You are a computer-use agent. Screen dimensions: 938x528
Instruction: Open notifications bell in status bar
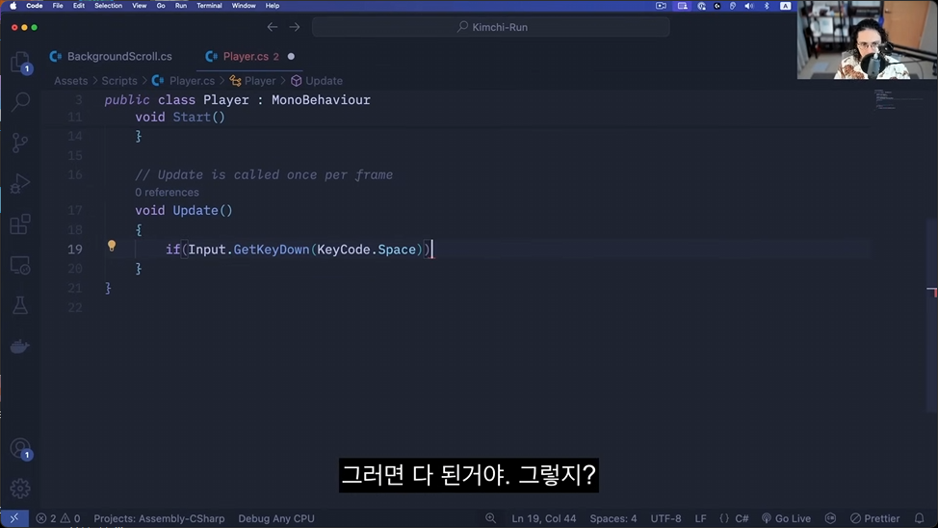[x=920, y=518]
